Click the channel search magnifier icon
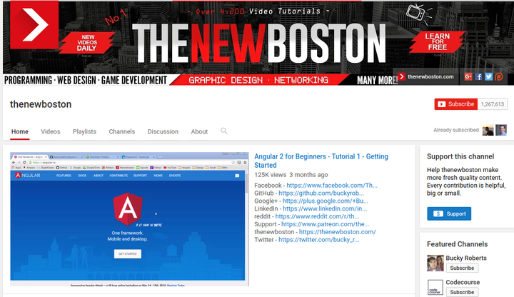This screenshot has height=297, width=514. tap(224, 131)
